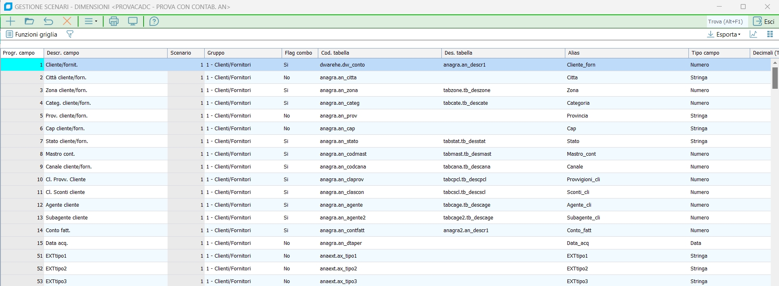Open the Funzioni griglia menu

click(x=32, y=34)
